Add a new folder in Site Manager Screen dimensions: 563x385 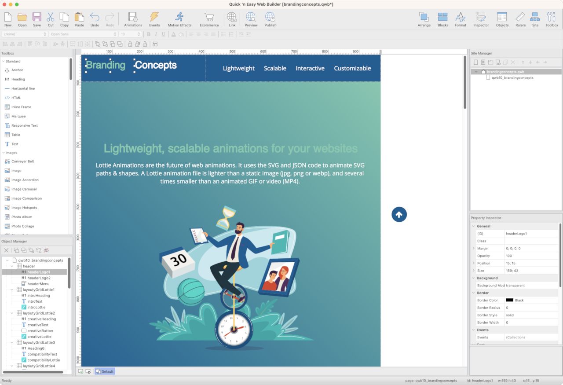point(490,62)
